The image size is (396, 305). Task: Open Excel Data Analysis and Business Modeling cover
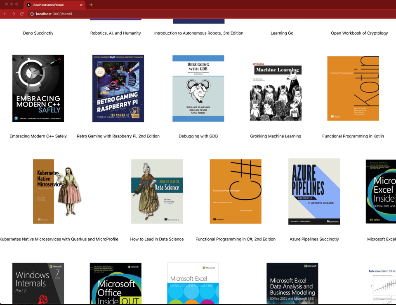click(292, 283)
